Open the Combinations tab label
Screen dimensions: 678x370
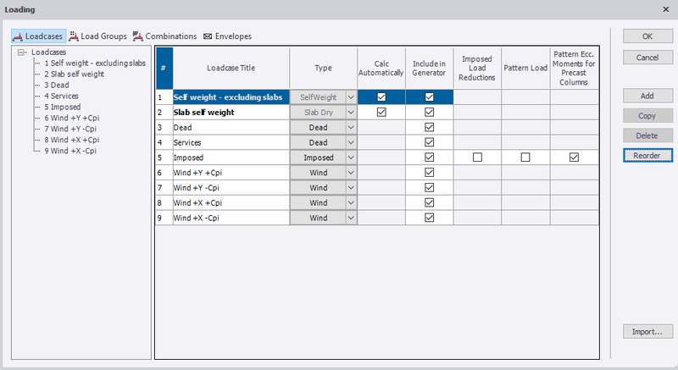[x=171, y=36]
